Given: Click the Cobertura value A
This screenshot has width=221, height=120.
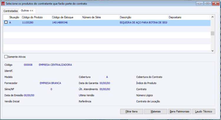Looking at the screenshot, I should (x=107, y=77).
